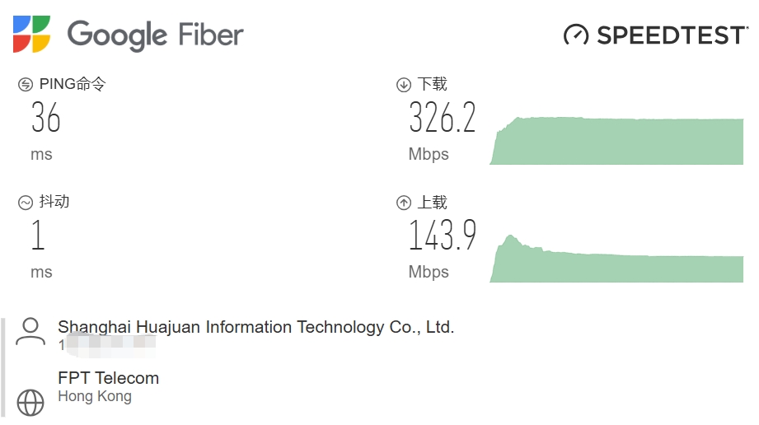This screenshot has width=759, height=425.
Task: Click the Hong Kong server location text
Action: point(94,396)
